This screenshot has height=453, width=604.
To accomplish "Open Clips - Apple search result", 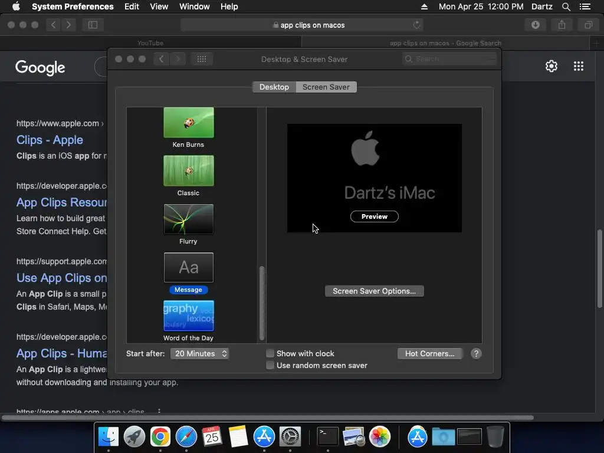I will coord(50,140).
